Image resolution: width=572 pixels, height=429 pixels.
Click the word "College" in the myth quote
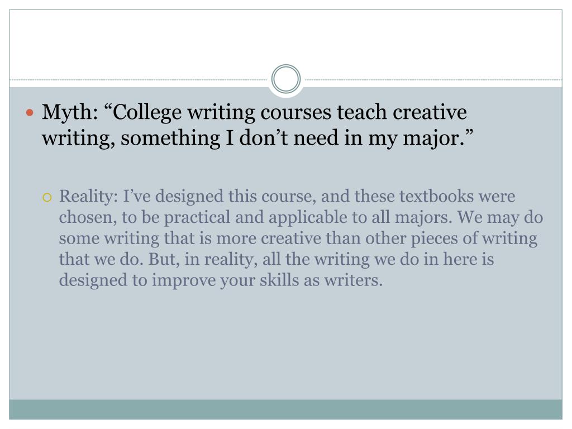click(x=147, y=113)
